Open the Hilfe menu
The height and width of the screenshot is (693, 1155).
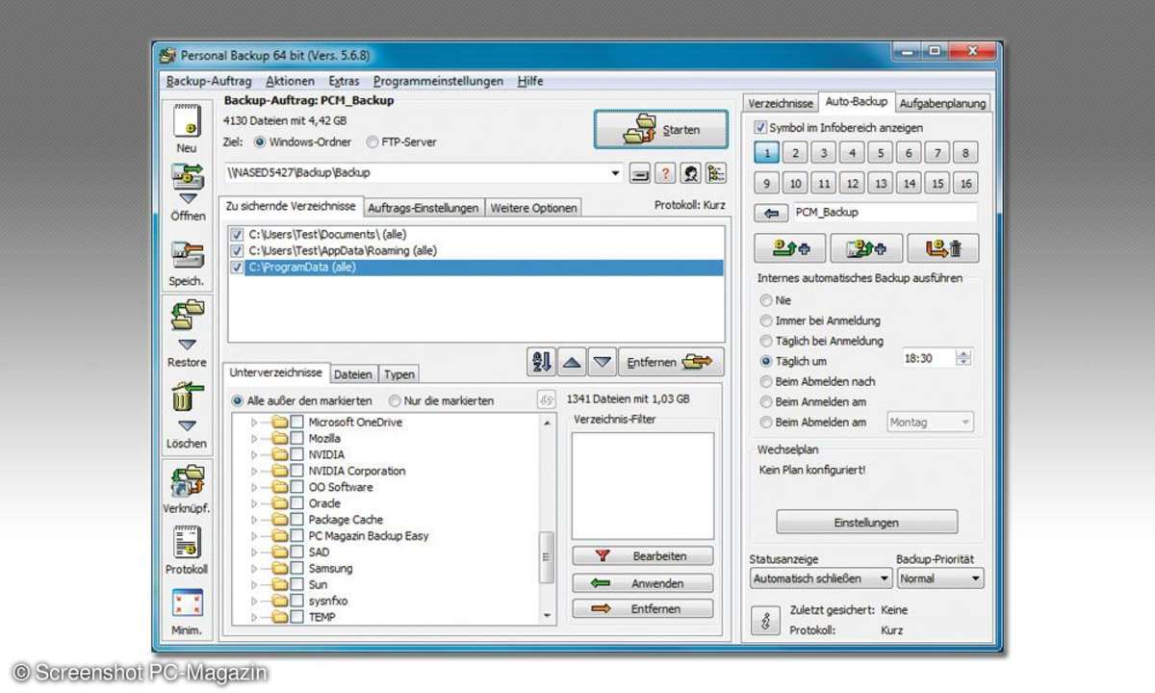coord(530,82)
